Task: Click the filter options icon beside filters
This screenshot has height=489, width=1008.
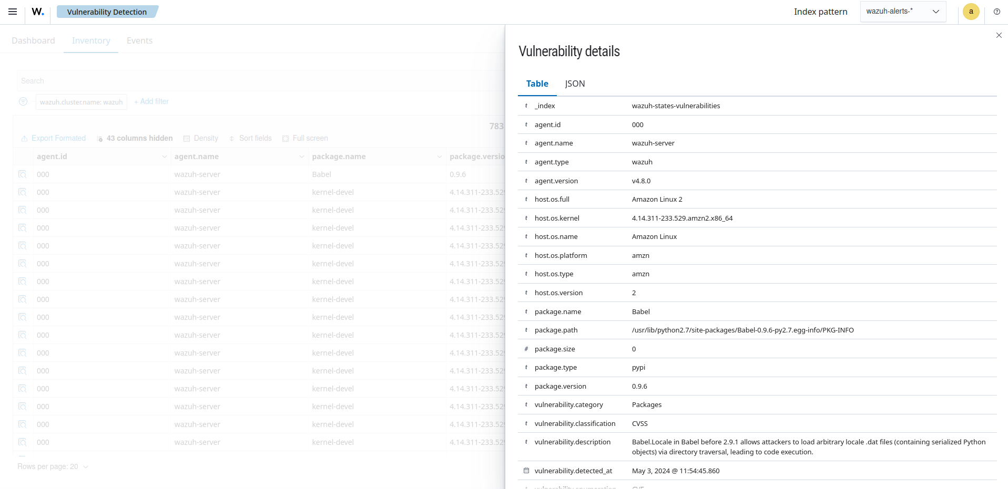Action: point(23,101)
